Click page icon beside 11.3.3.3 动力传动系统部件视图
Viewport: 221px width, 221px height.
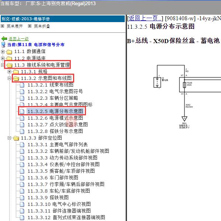tap(22, 158)
